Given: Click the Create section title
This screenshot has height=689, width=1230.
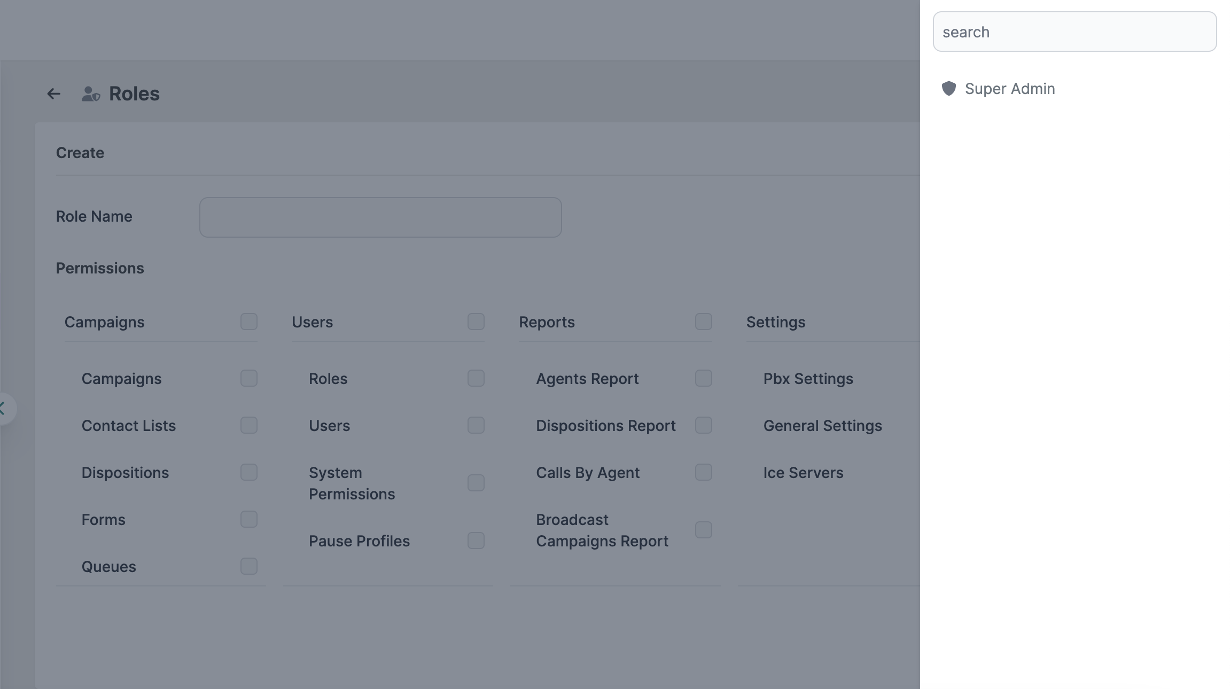Looking at the screenshot, I should pyautogui.click(x=80, y=153).
